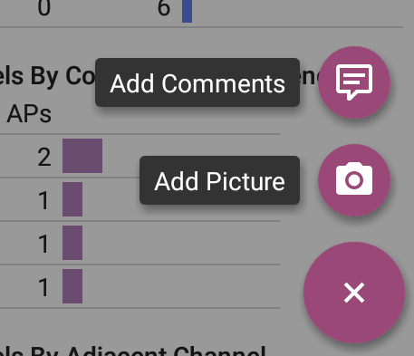Tap the speech-bubble comments icon button
The width and height of the screenshot is (414, 356).
(x=354, y=82)
